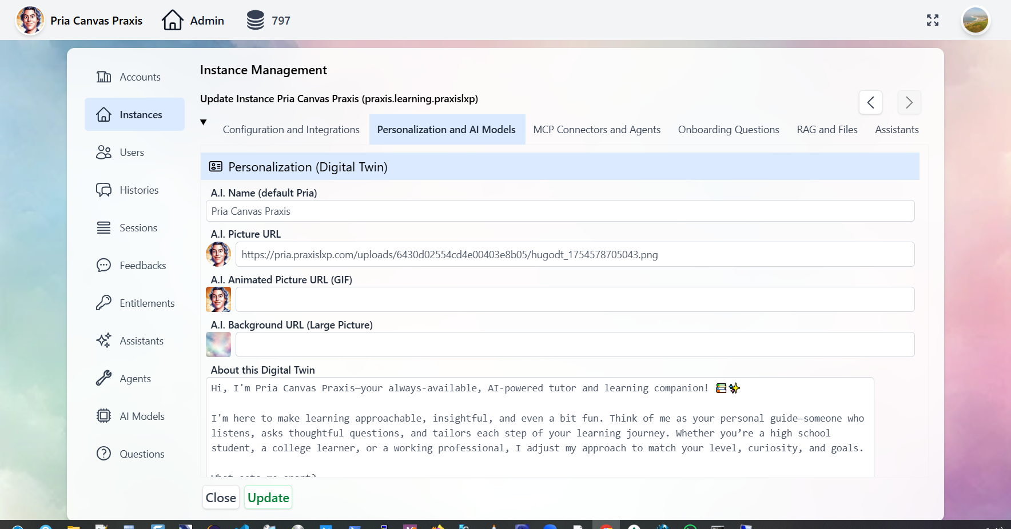Open the Onboarding Questions tab

729,130
